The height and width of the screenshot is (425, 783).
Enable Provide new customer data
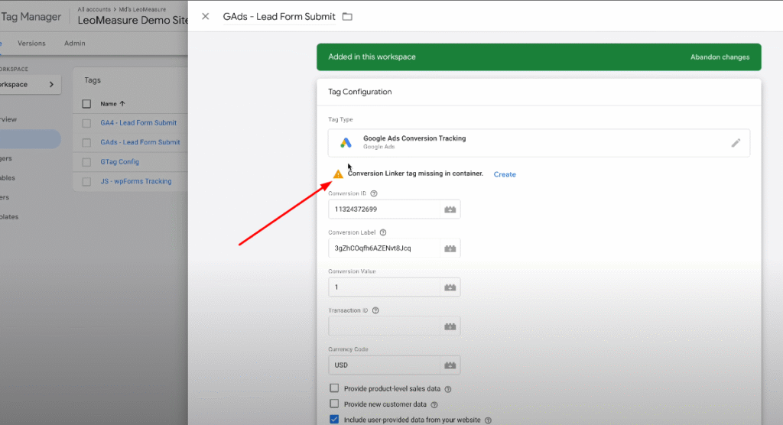(x=334, y=404)
